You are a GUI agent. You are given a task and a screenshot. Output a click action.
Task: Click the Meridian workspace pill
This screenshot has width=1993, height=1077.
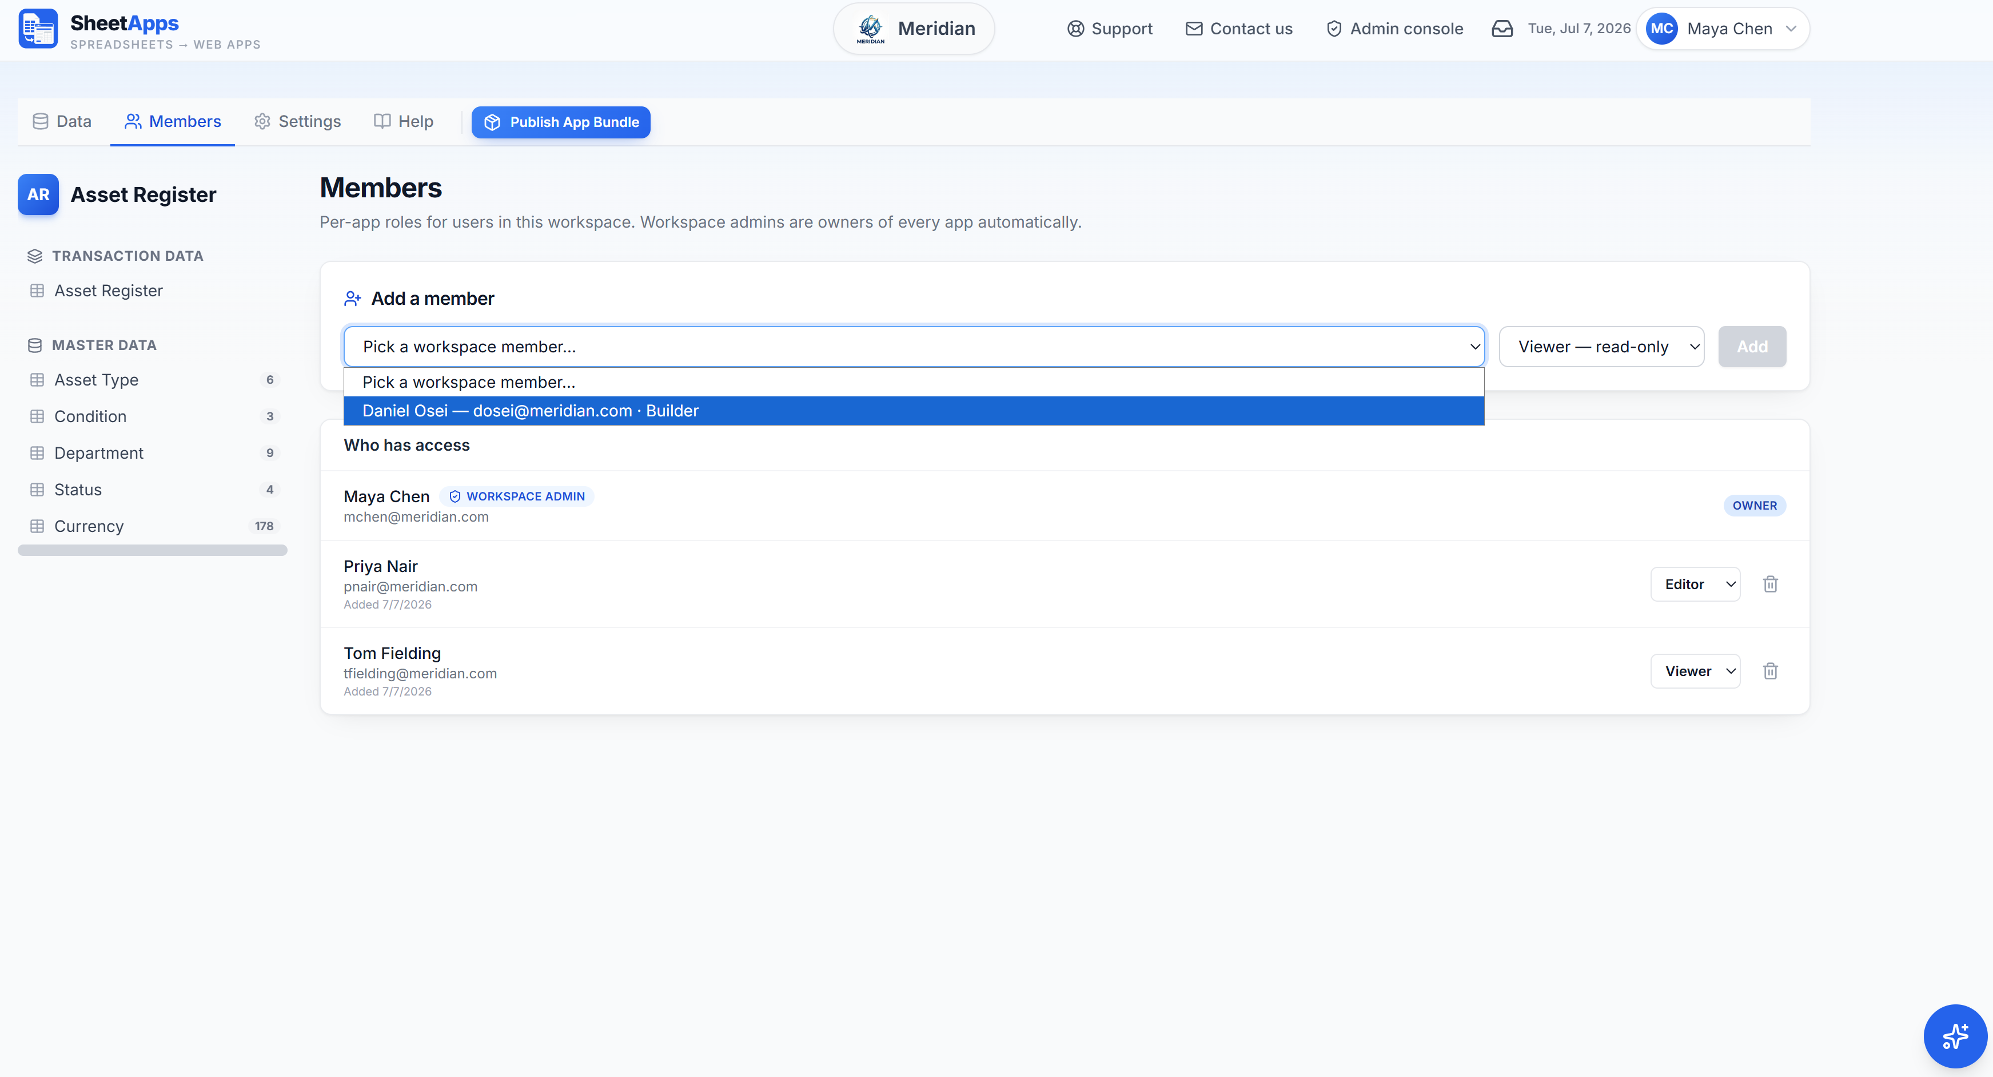click(914, 29)
